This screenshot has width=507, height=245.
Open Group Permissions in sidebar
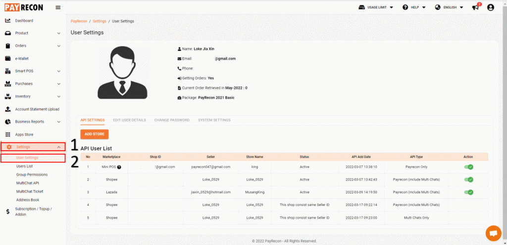tap(32, 175)
